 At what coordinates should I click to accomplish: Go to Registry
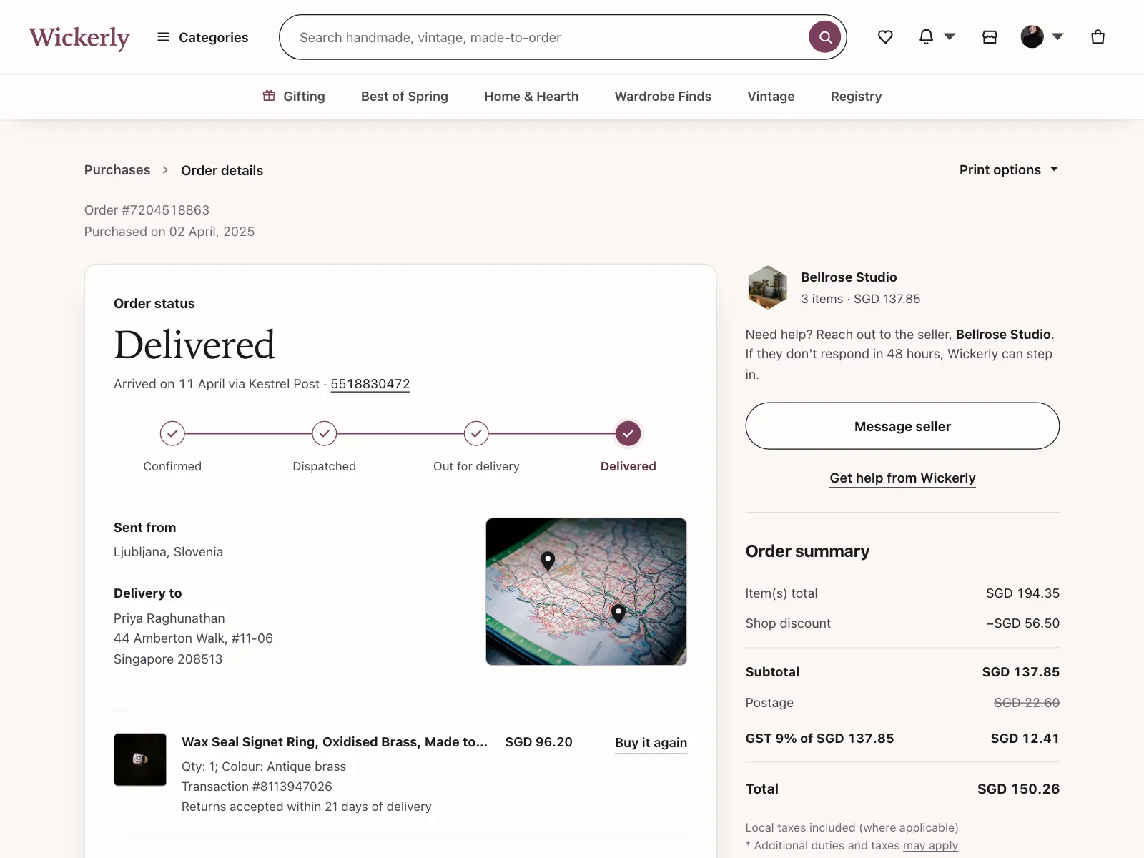tap(856, 97)
